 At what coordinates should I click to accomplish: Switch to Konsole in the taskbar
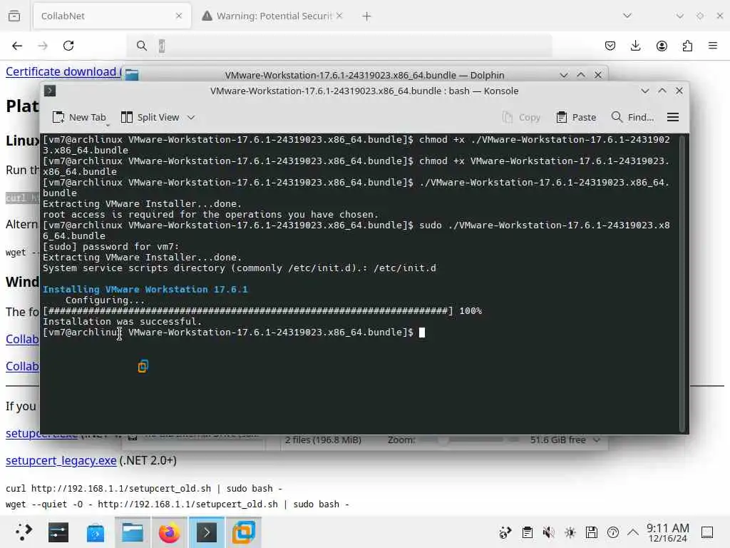tap(206, 532)
